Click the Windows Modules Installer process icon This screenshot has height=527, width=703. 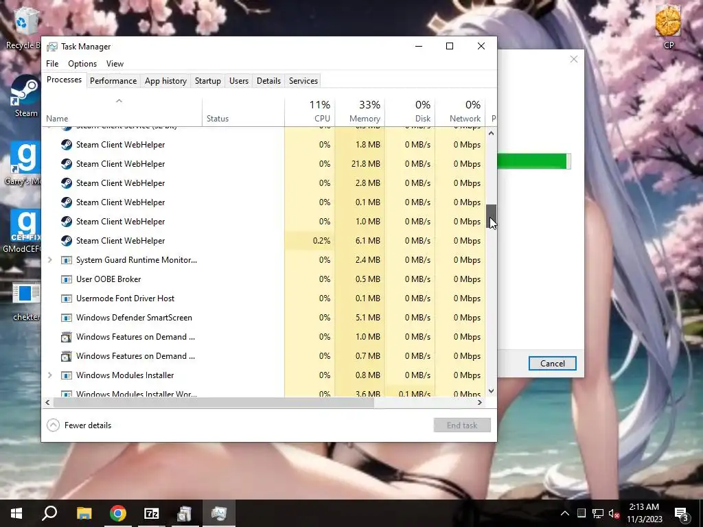coord(67,375)
